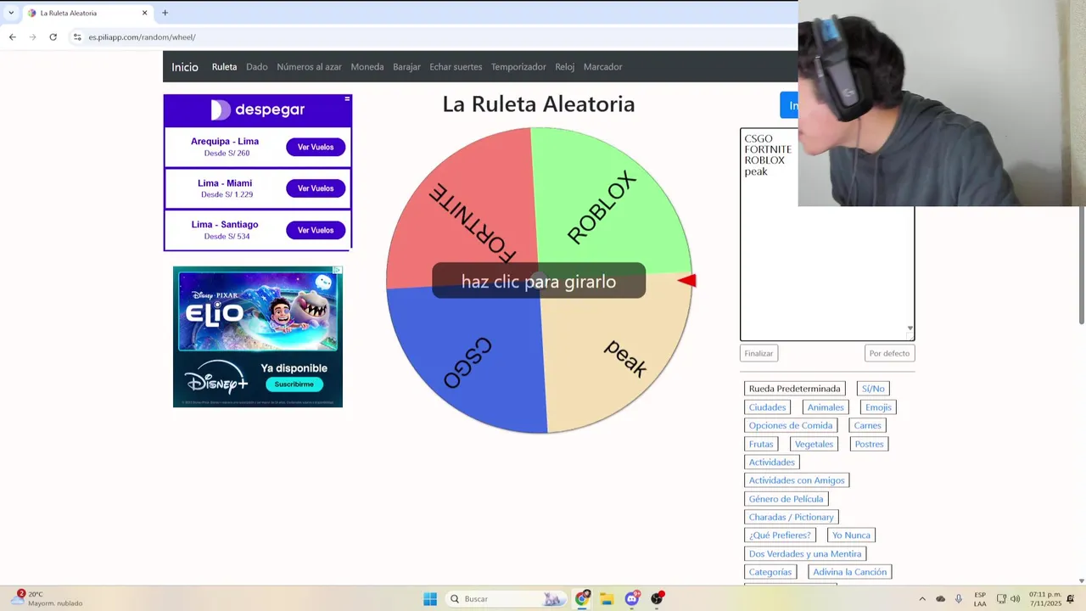
Task: Select the Postres preset
Action: (x=869, y=444)
